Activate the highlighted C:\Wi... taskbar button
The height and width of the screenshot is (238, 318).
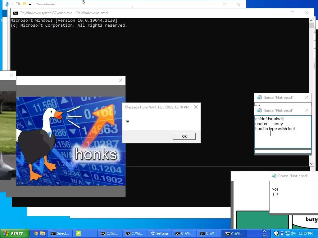click(234, 234)
